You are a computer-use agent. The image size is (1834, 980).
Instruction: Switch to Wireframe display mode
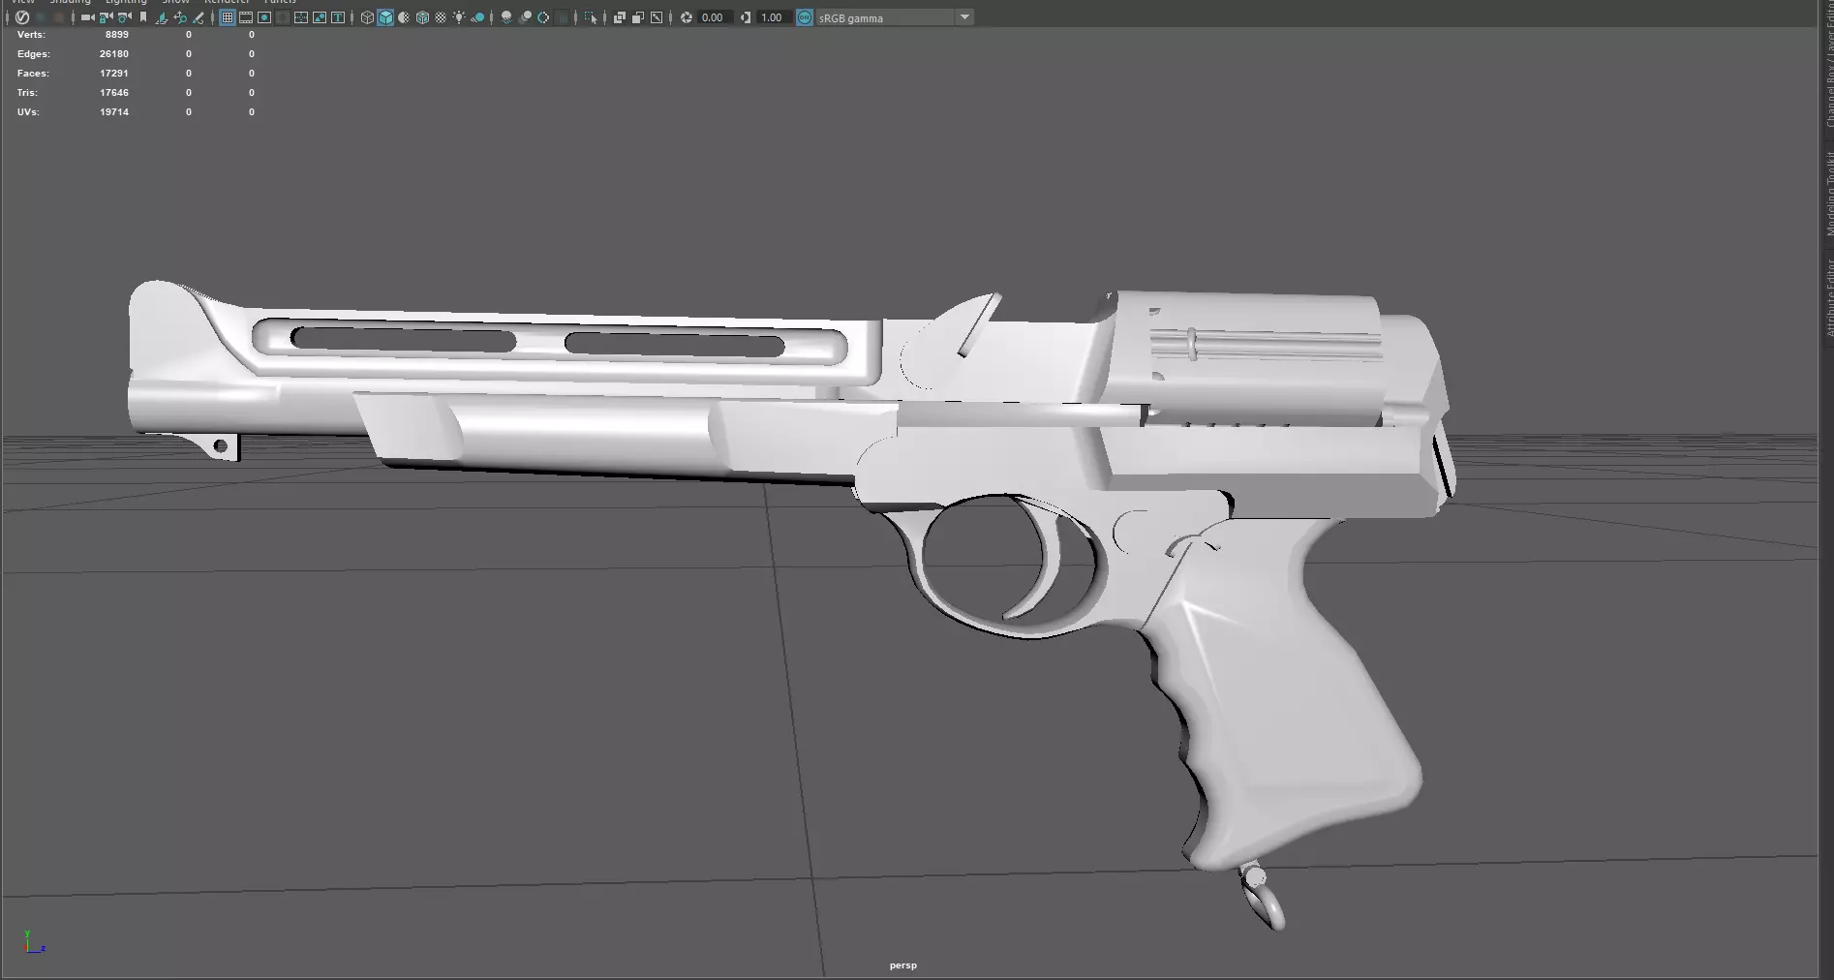(x=367, y=17)
